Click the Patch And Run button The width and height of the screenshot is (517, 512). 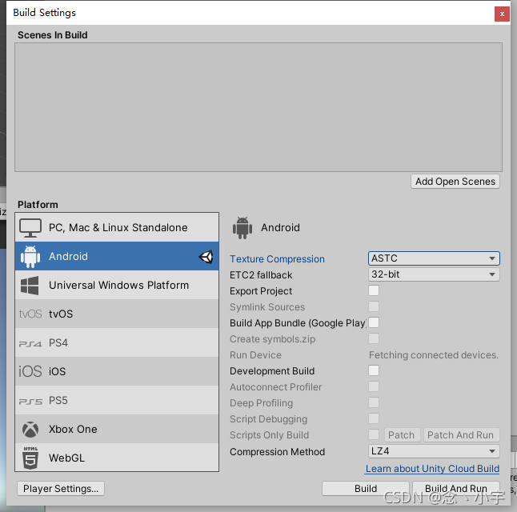(461, 435)
